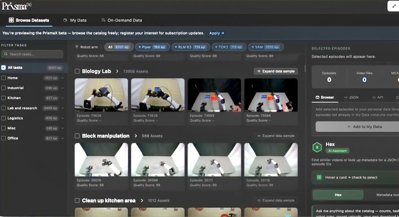
Task: Select all Biology Lab episodes checkbox
Action: tap(77, 71)
